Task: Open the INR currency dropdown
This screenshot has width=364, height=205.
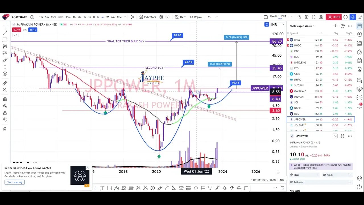Action: point(278,25)
